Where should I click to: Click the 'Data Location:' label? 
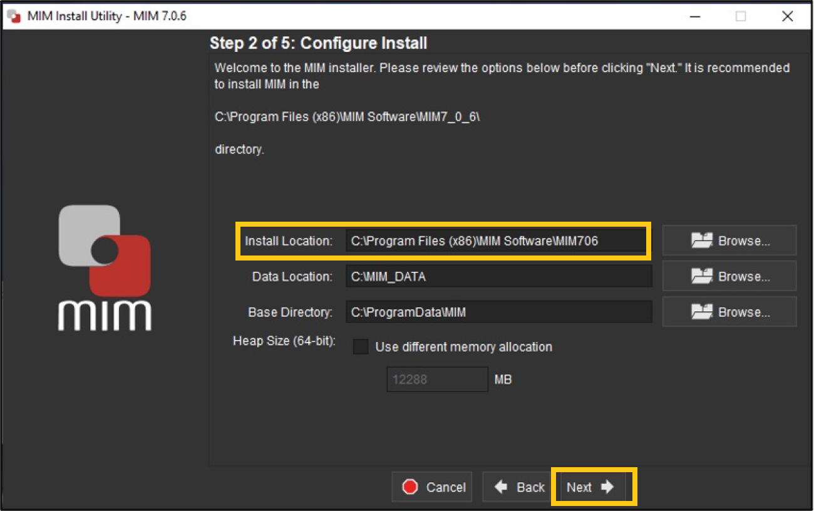point(292,277)
